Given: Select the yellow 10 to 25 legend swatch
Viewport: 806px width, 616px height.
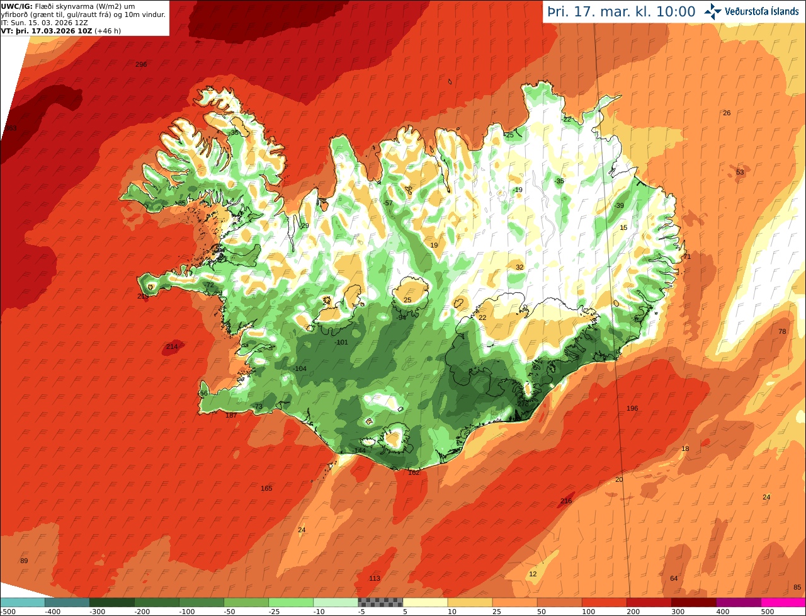Looking at the screenshot, I should 469,602.
